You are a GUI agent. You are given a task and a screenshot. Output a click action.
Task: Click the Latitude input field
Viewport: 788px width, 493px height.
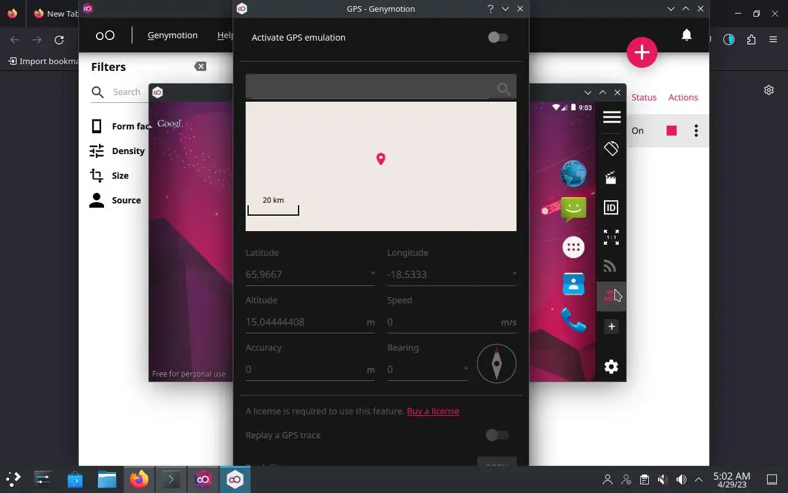[x=310, y=275]
